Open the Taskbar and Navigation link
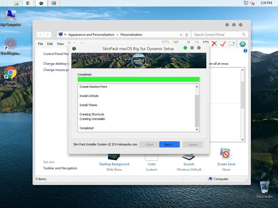Image resolution: width=278 pixels, height=208 pixels. [60, 168]
